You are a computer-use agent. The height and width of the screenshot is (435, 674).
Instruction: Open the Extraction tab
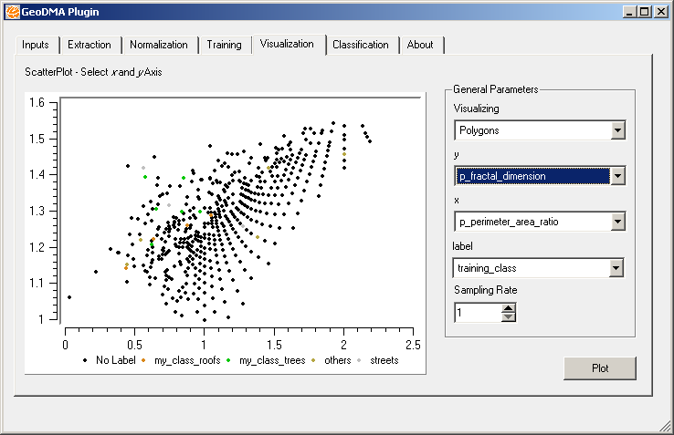[90, 45]
